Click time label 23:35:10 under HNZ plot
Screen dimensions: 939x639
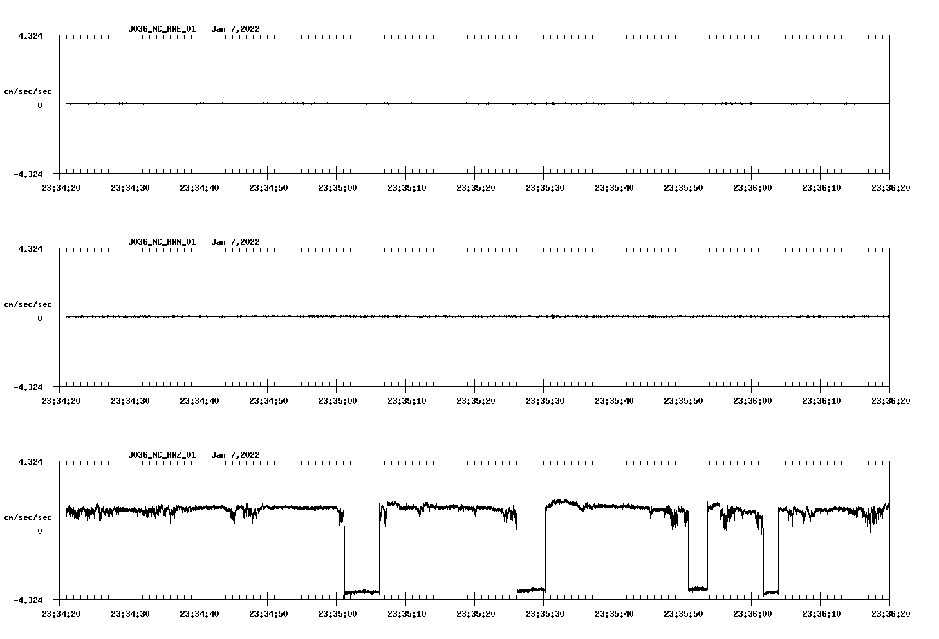tap(406, 613)
